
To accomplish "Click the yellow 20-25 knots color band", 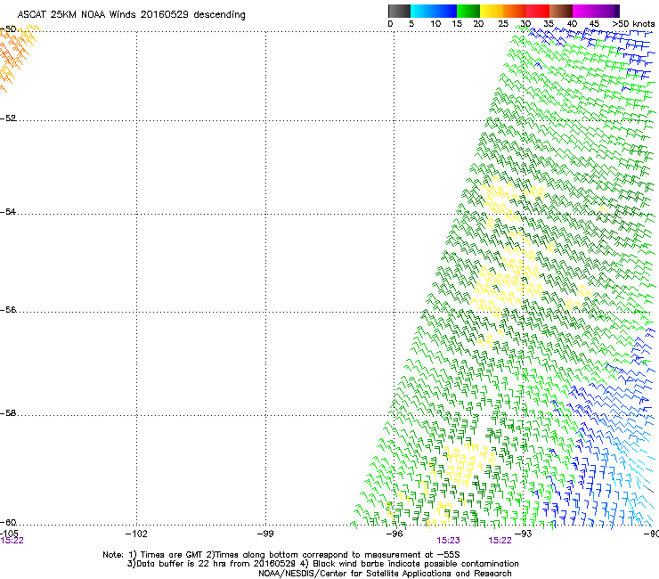I will click(492, 11).
